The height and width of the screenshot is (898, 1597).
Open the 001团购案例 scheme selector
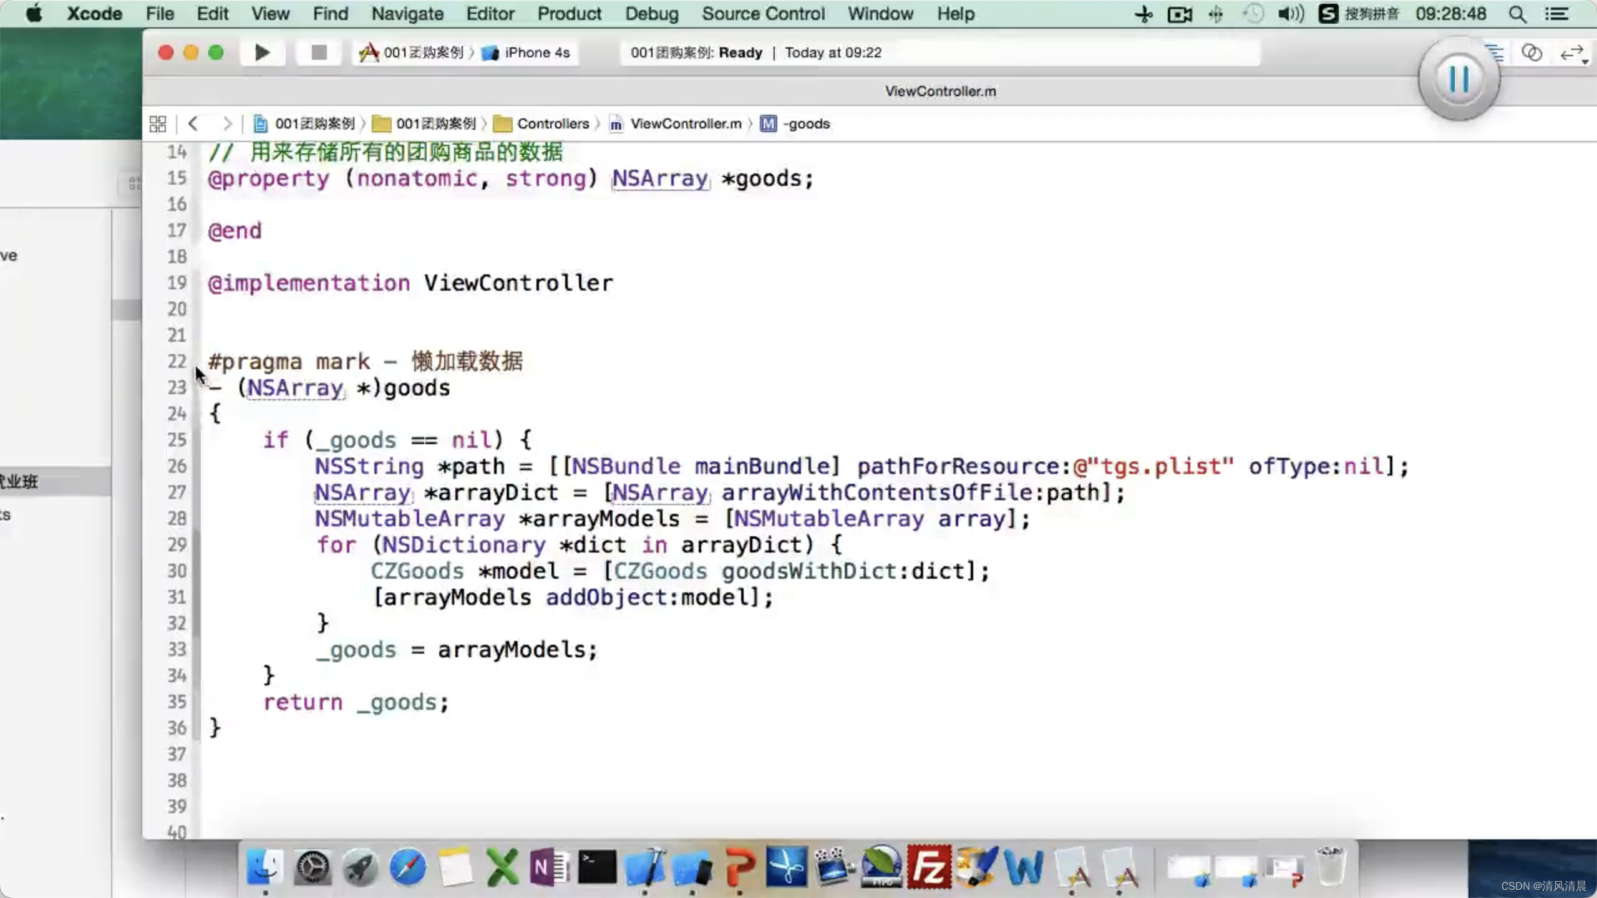pos(422,53)
